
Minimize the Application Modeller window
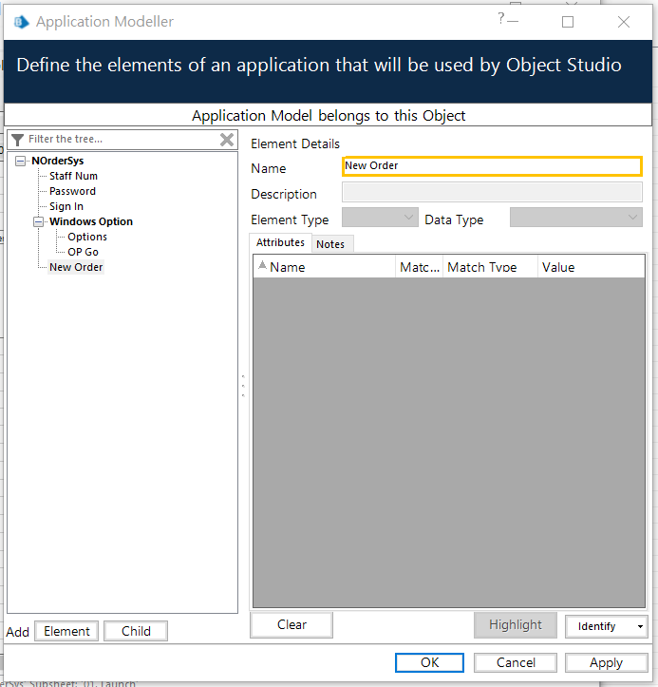tap(513, 21)
